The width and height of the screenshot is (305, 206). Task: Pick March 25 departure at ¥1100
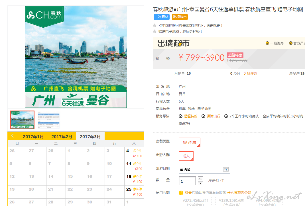134,192
